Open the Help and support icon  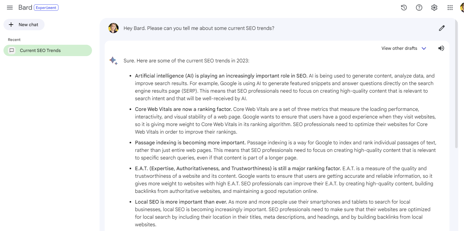click(419, 8)
